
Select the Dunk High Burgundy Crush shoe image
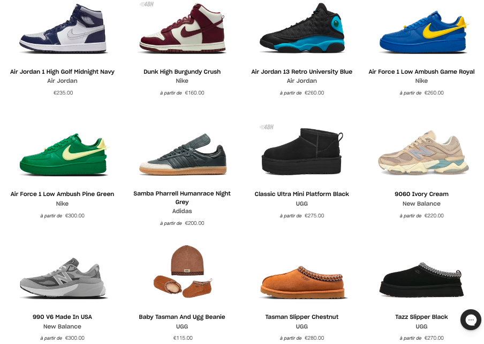click(182, 28)
